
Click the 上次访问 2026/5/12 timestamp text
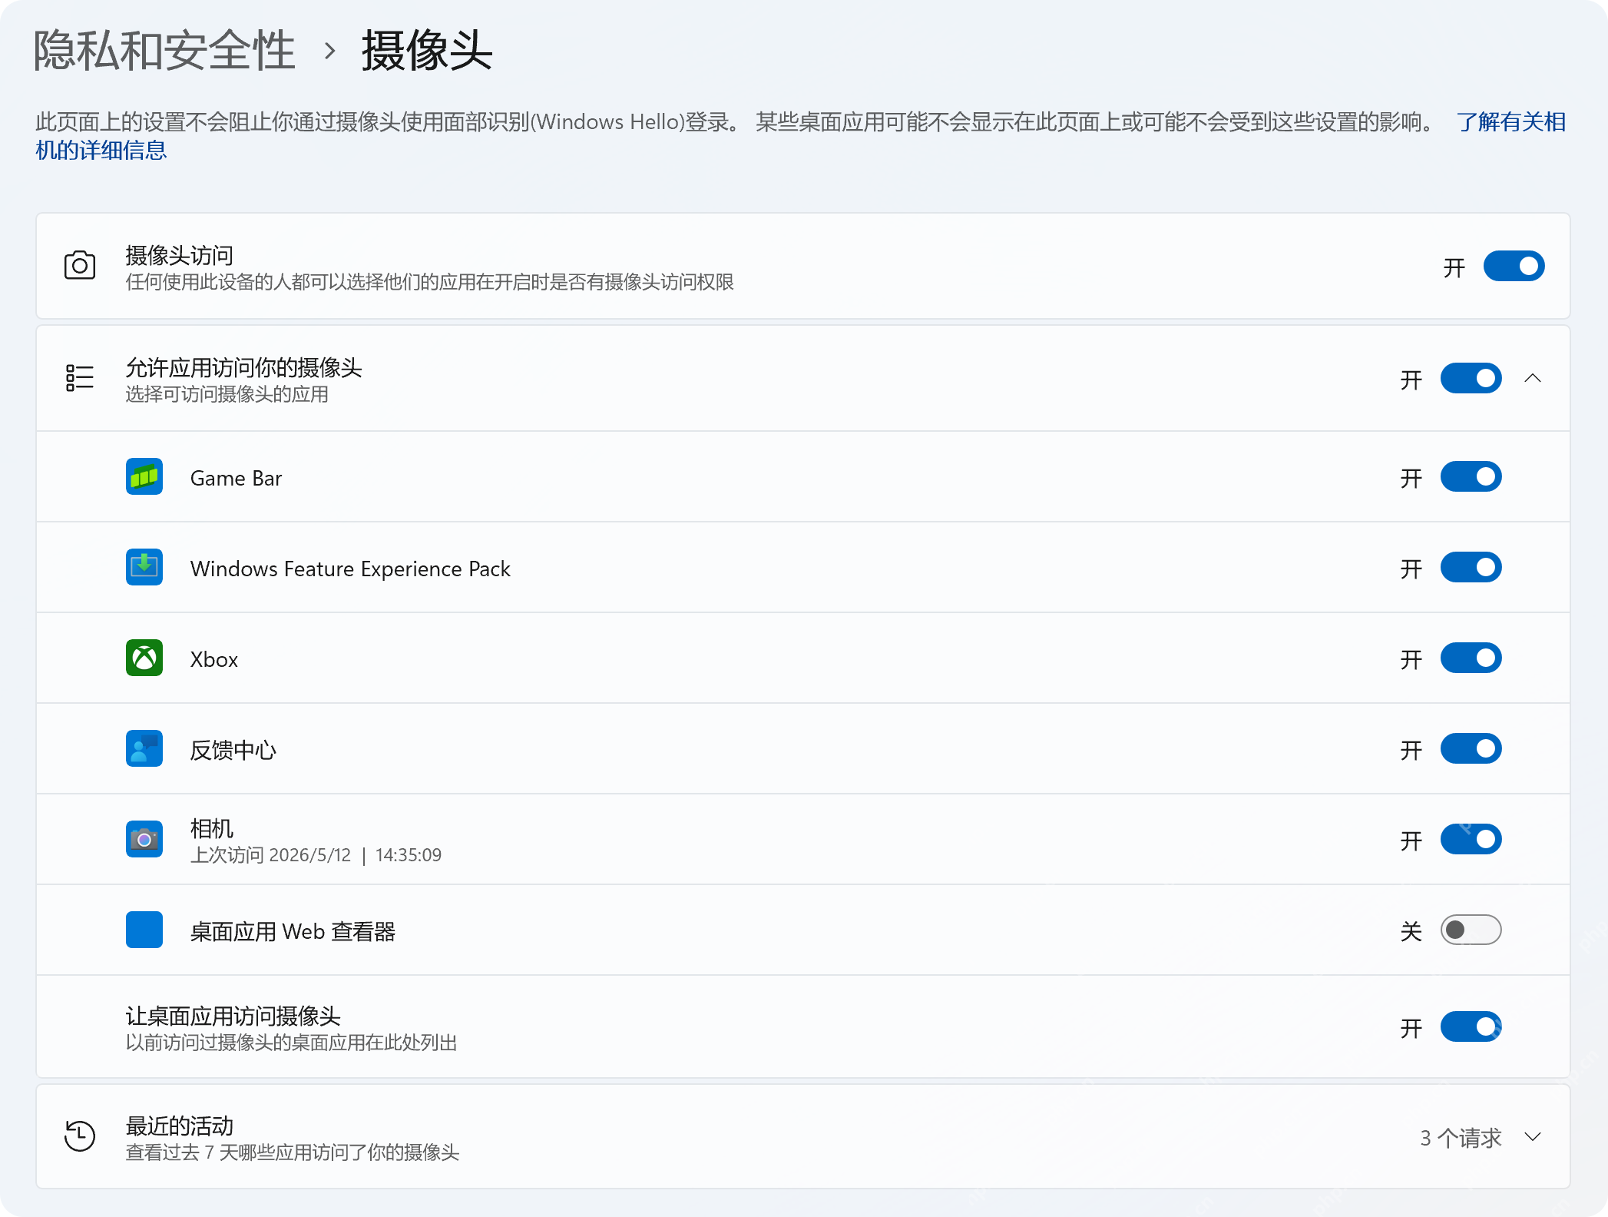pos(316,855)
